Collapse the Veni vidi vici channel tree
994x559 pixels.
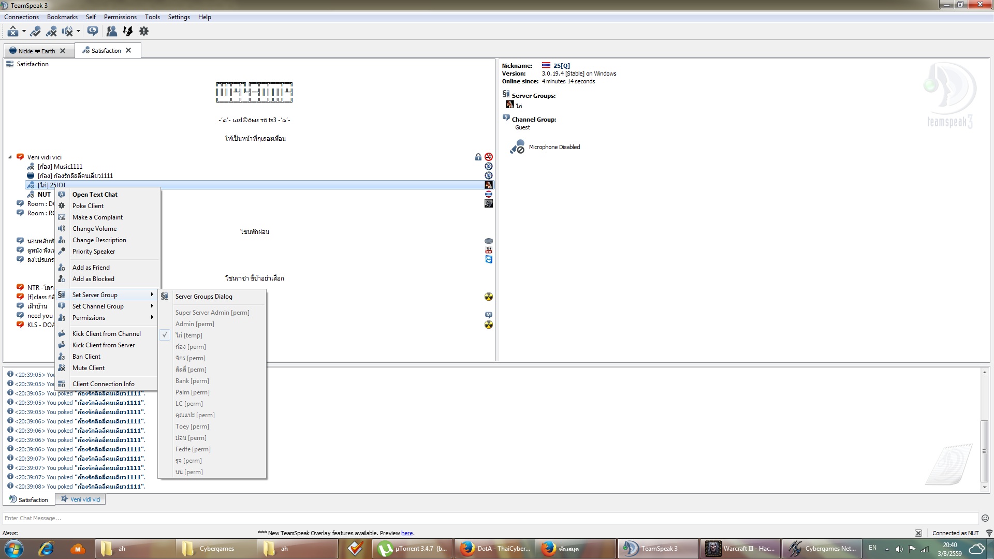[x=10, y=157]
